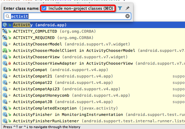Select ACTIVITY_REQUIRED (org.omg.CORBA)
Viewport: 185px width, 129px height.
click(93, 38)
